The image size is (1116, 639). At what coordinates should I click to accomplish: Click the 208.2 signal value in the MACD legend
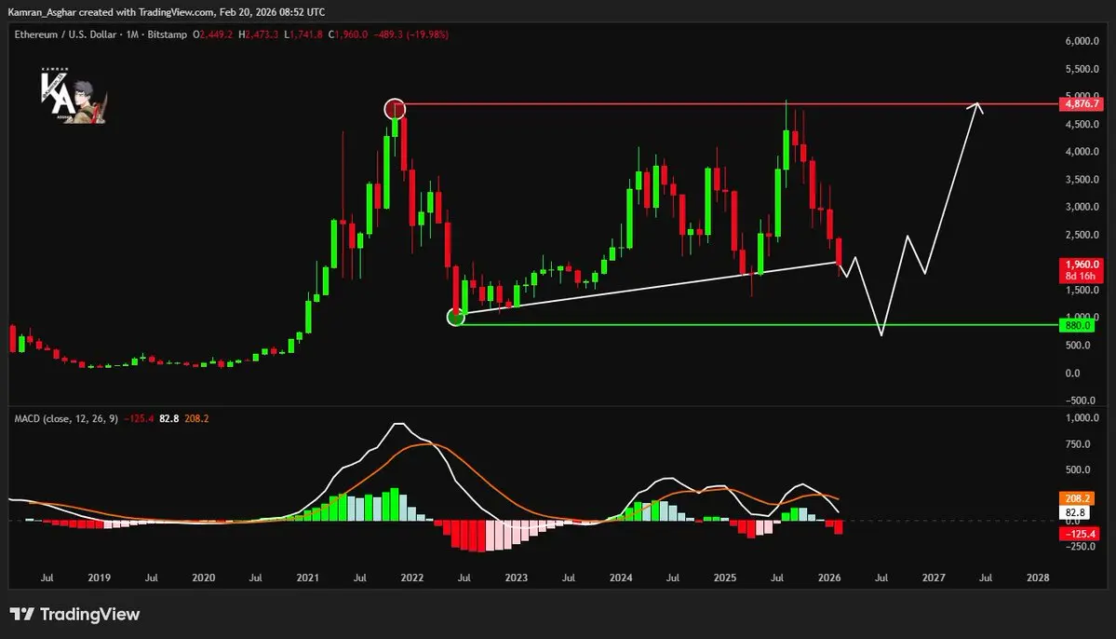196,419
